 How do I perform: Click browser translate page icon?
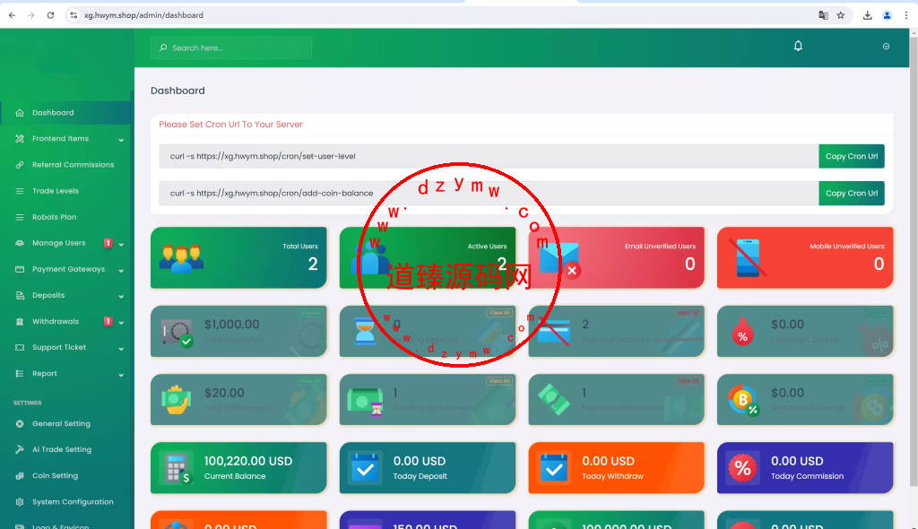(x=823, y=15)
